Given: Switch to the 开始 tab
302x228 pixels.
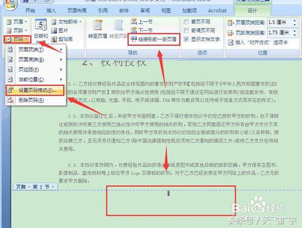Looking at the screenshot, I should point(30,10).
